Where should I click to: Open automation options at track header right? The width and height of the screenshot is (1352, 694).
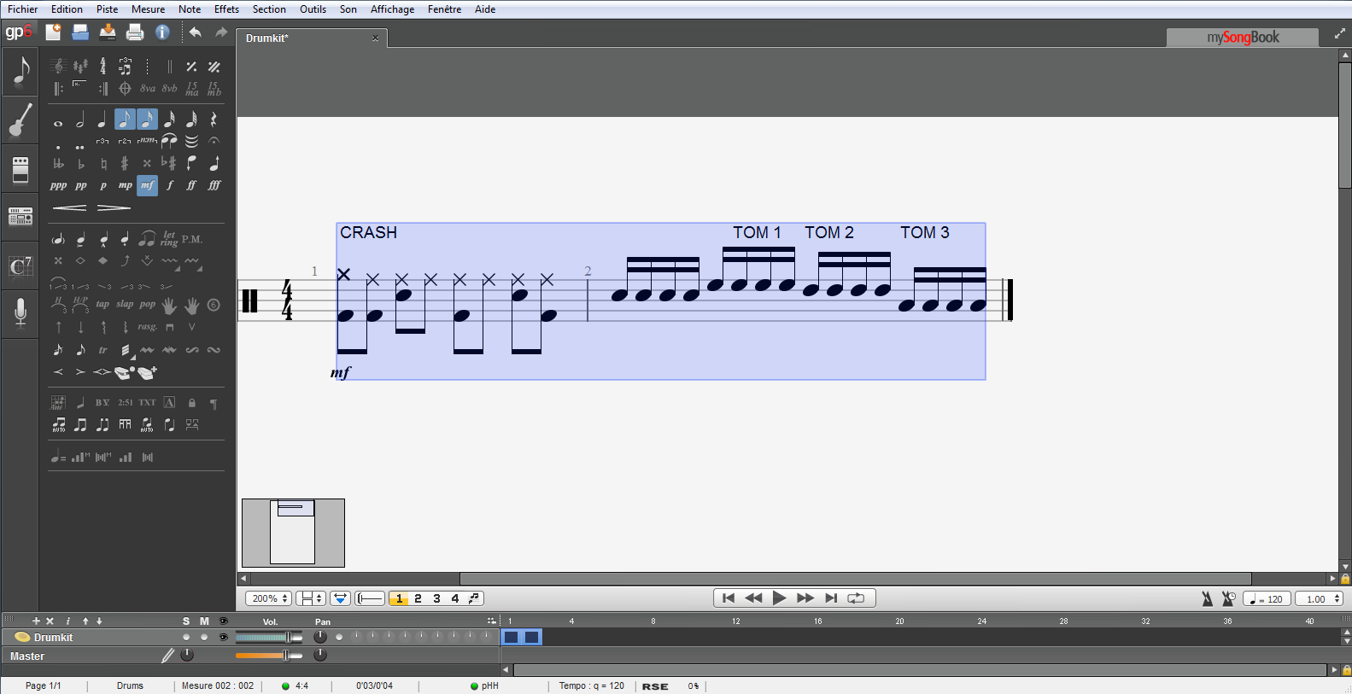coord(491,621)
